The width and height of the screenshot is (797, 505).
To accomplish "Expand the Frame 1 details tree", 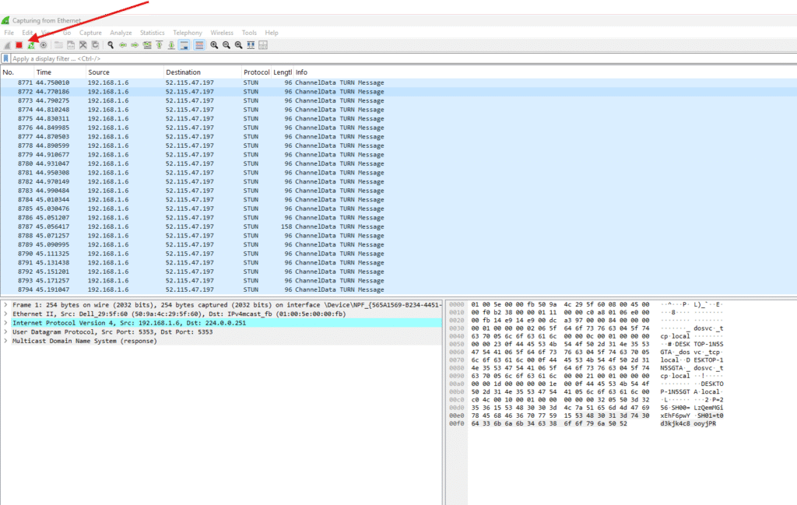I will point(5,304).
